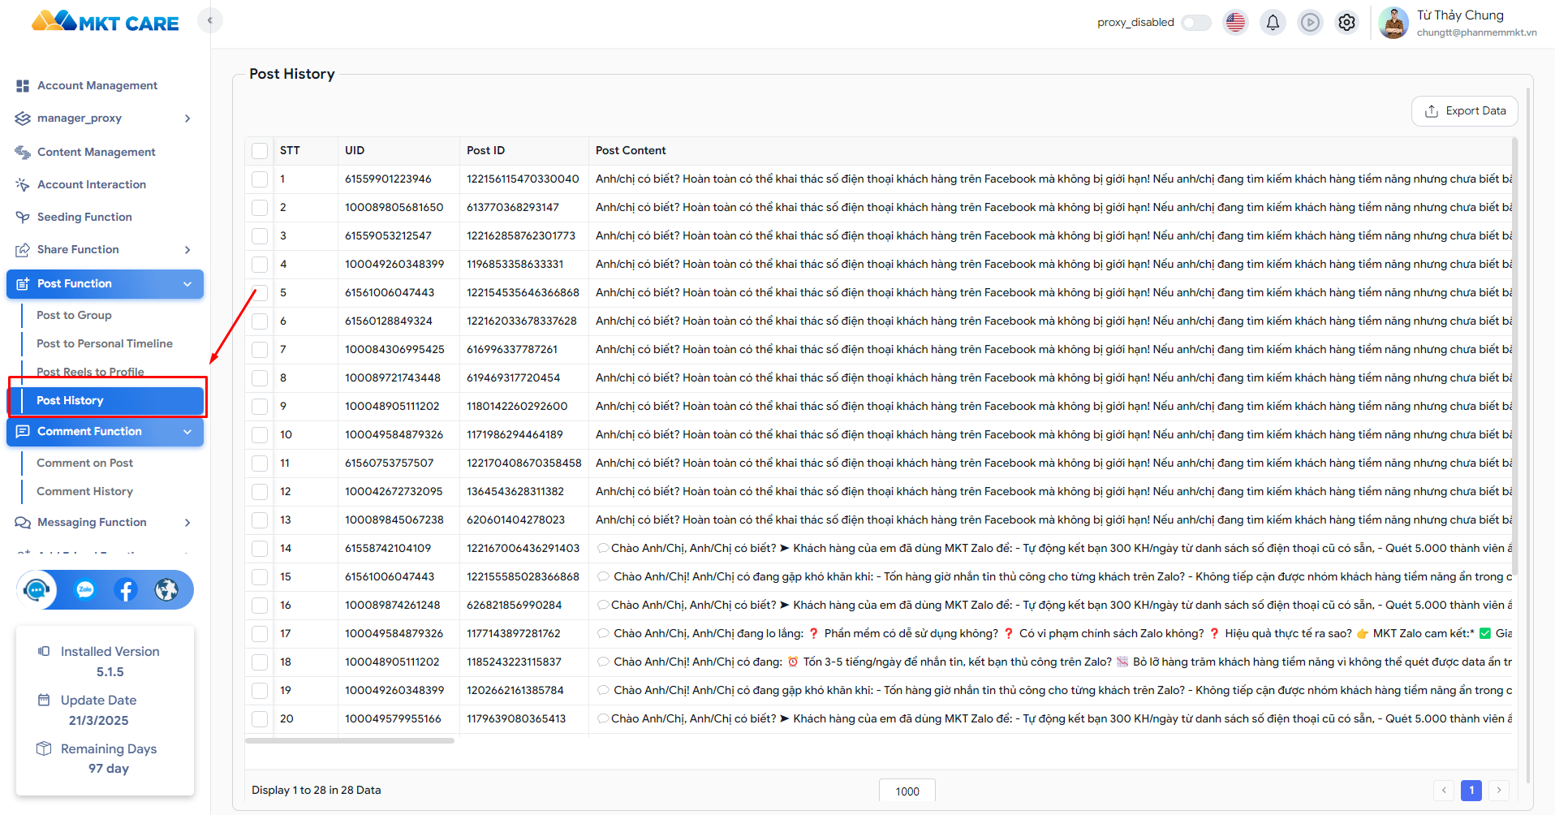
Task: Expand the manager_proxy submenu arrow
Action: (187, 119)
